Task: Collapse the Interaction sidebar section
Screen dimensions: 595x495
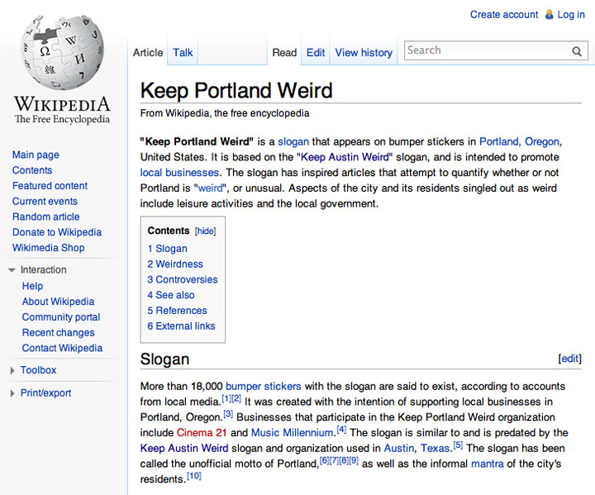Action: coord(12,270)
